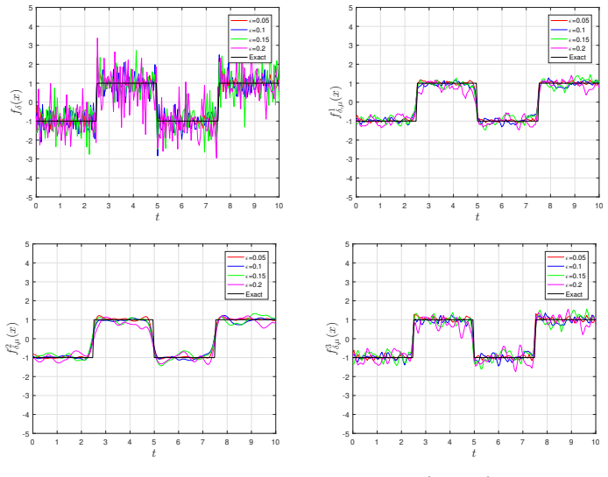The width and height of the screenshot is (608, 477).
Task: Click the f³_δ,μ(x) y-axis label
Action: (333, 339)
